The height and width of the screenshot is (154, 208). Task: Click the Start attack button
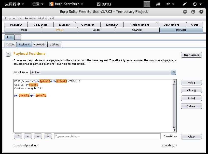(191, 55)
